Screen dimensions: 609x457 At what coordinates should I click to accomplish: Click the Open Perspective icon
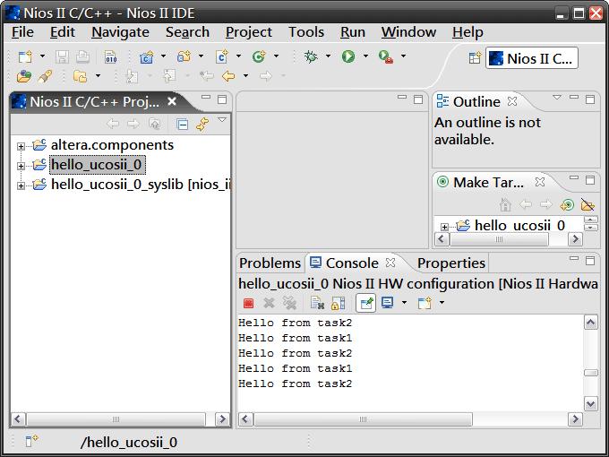[x=475, y=58]
